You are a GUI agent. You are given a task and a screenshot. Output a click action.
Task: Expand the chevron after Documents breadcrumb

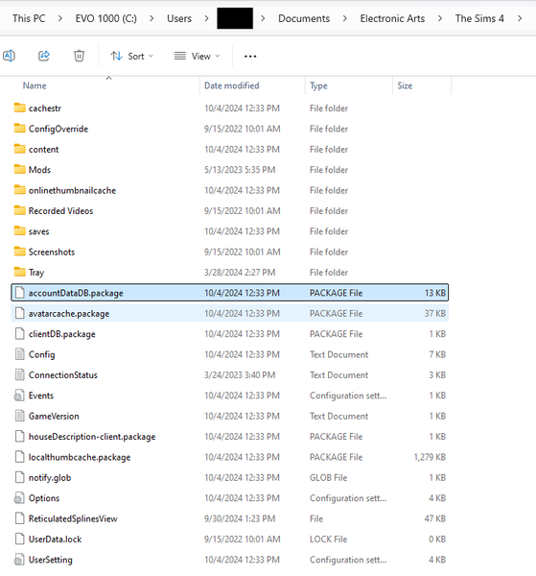tap(344, 18)
